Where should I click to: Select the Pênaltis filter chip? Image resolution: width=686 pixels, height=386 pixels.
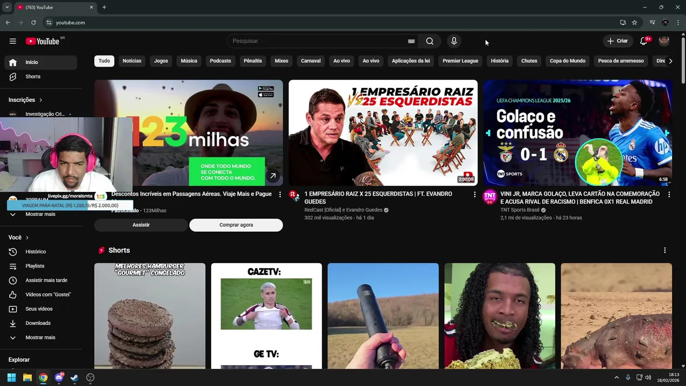pos(253,61)
